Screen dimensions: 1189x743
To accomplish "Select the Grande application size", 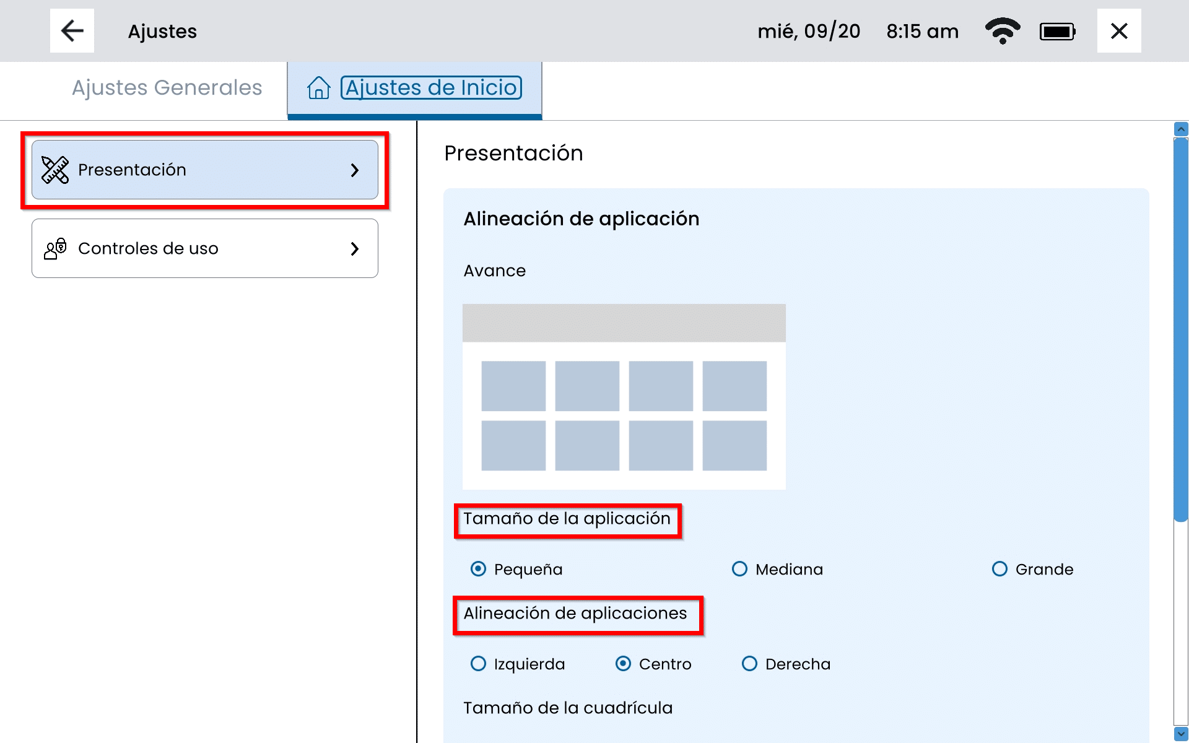I will tap(1000, 569).
